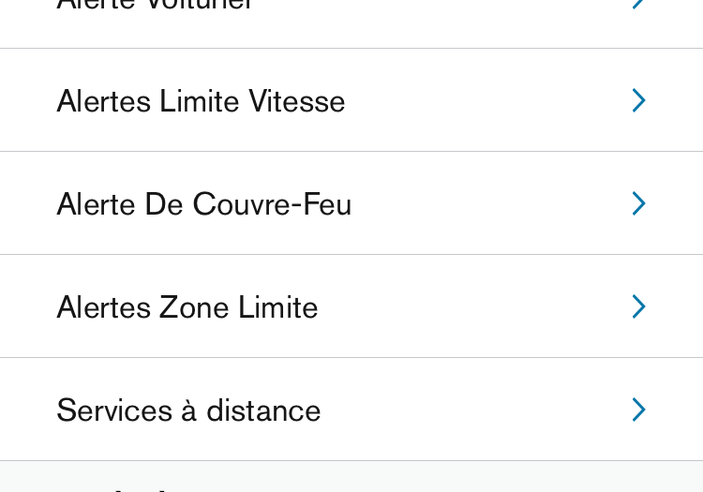Screen dimensions: 703x492
Task: Click the "Alerte De Couvre-Feu" text label
Action: point(203,204)
